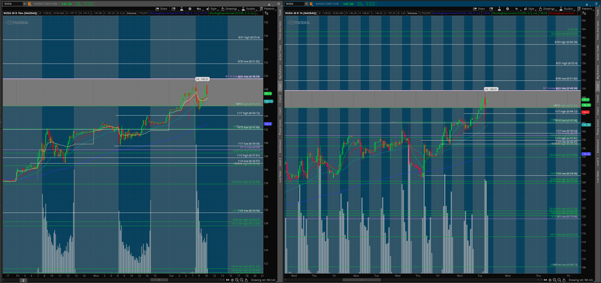The image size is (601, 283).
Task: Open the Level II right side tab
Action: [x=597, y=162]
